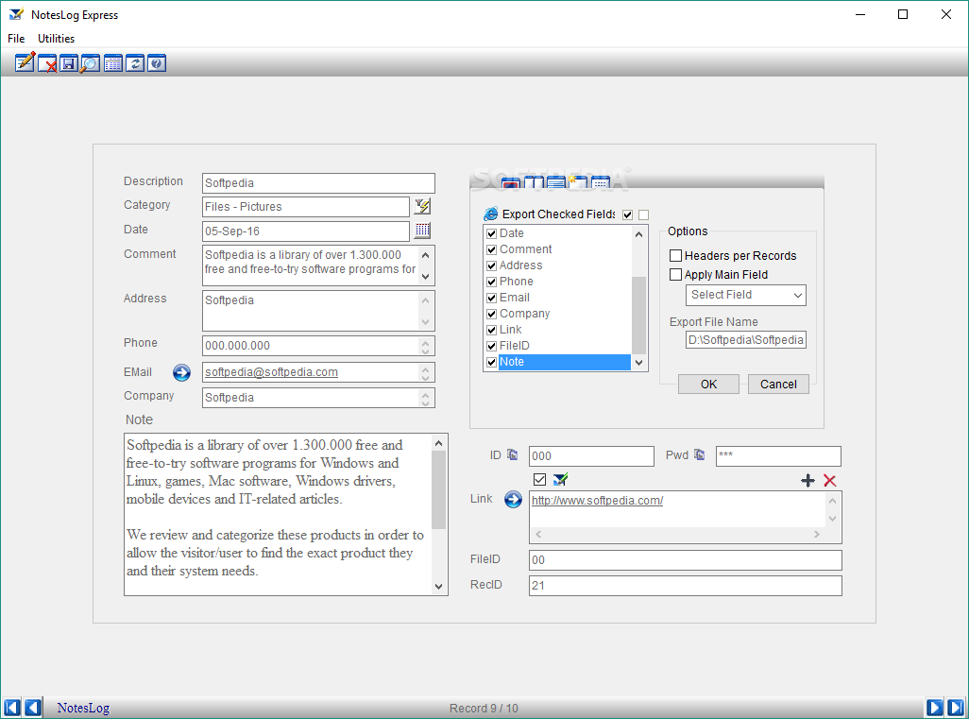Click the Link row in export fields list
The image size is (969, 719).
tap(558, 330)
